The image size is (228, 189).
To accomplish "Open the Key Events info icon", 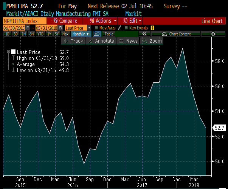I will point(152,28).
